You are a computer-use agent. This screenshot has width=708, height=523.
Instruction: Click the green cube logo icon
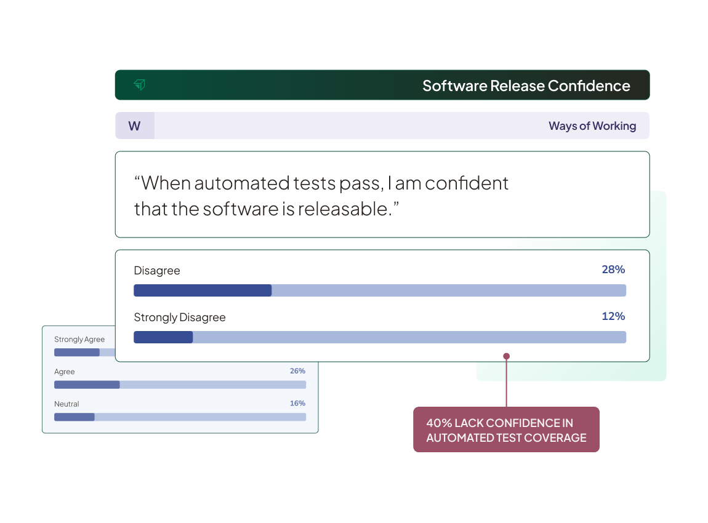click(x=139, y=85)
